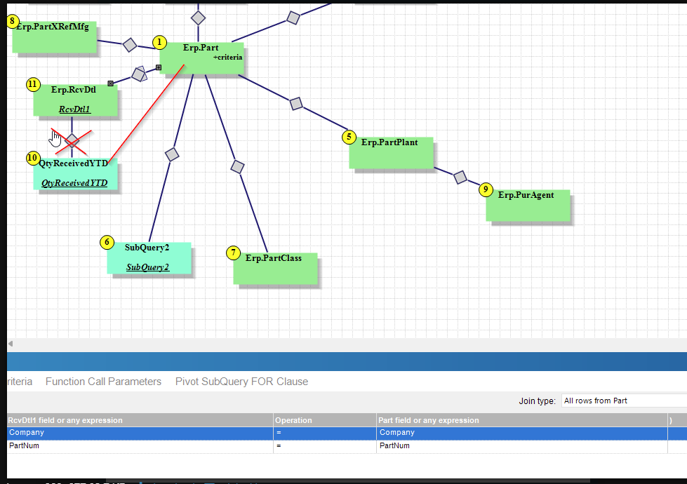The image size is (687, 484).
Task: Click the 'RcvDtl1 field or any expression' column header
Action: tap(140, 420)
